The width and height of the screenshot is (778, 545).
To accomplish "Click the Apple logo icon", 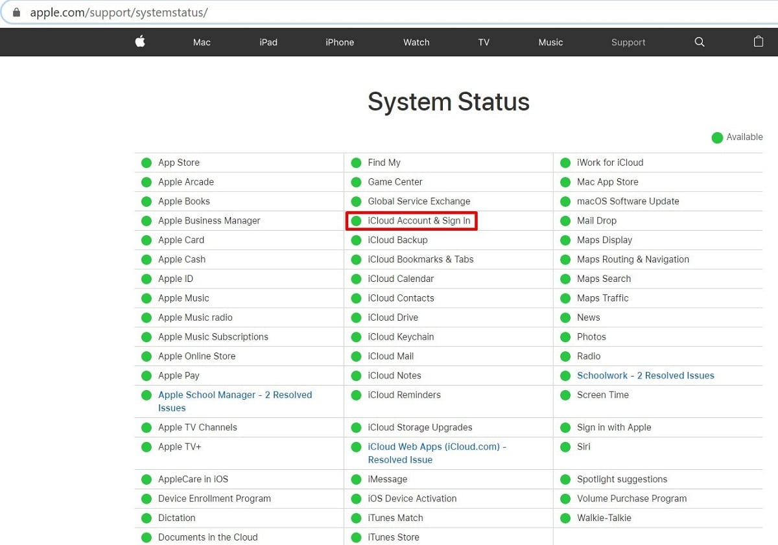I will 140,41.
